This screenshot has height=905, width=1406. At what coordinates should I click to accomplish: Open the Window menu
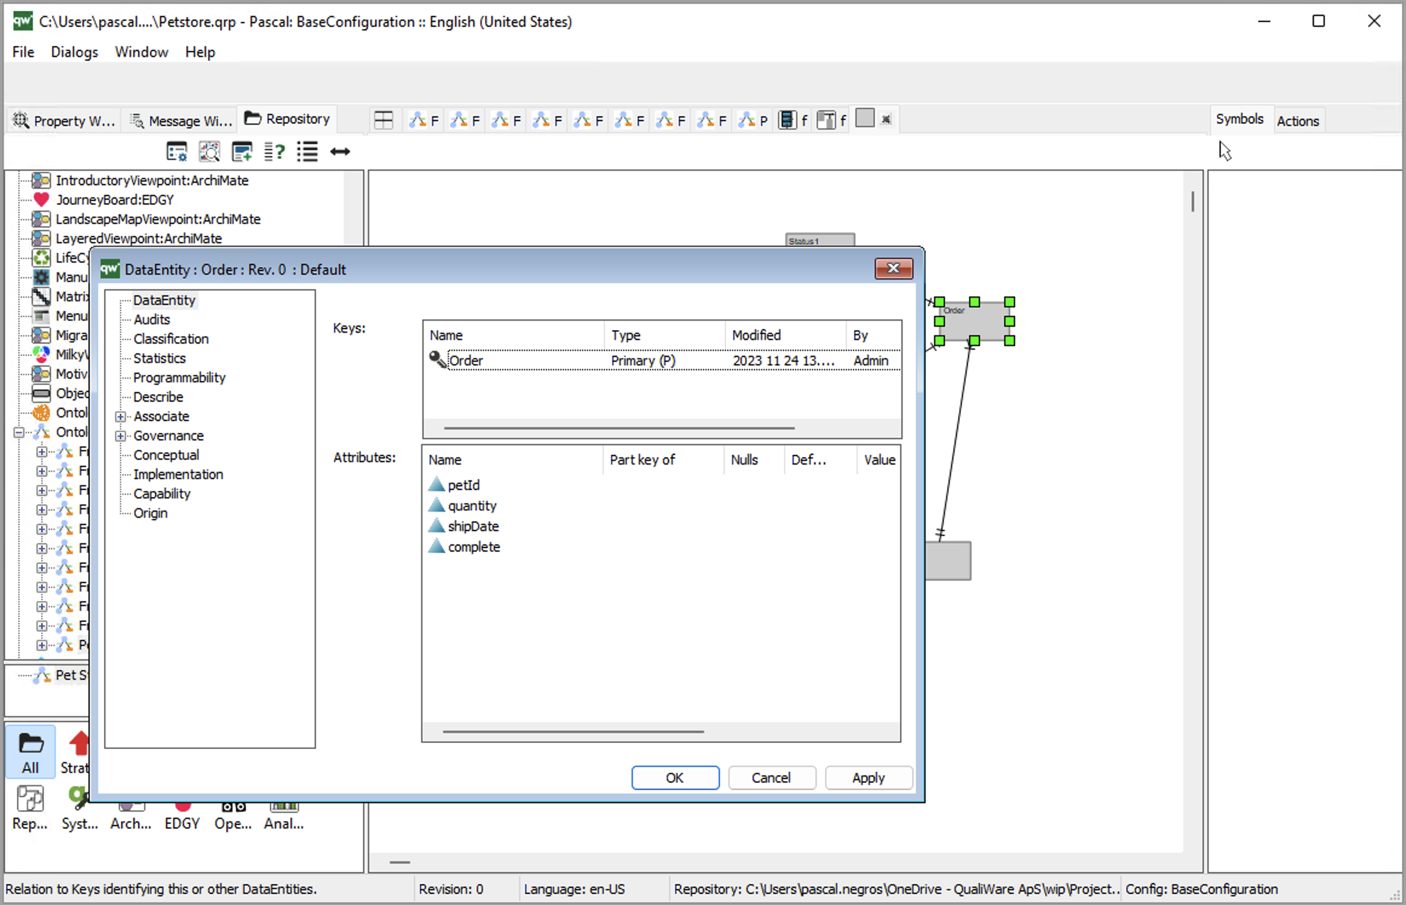tap(142, 52)
